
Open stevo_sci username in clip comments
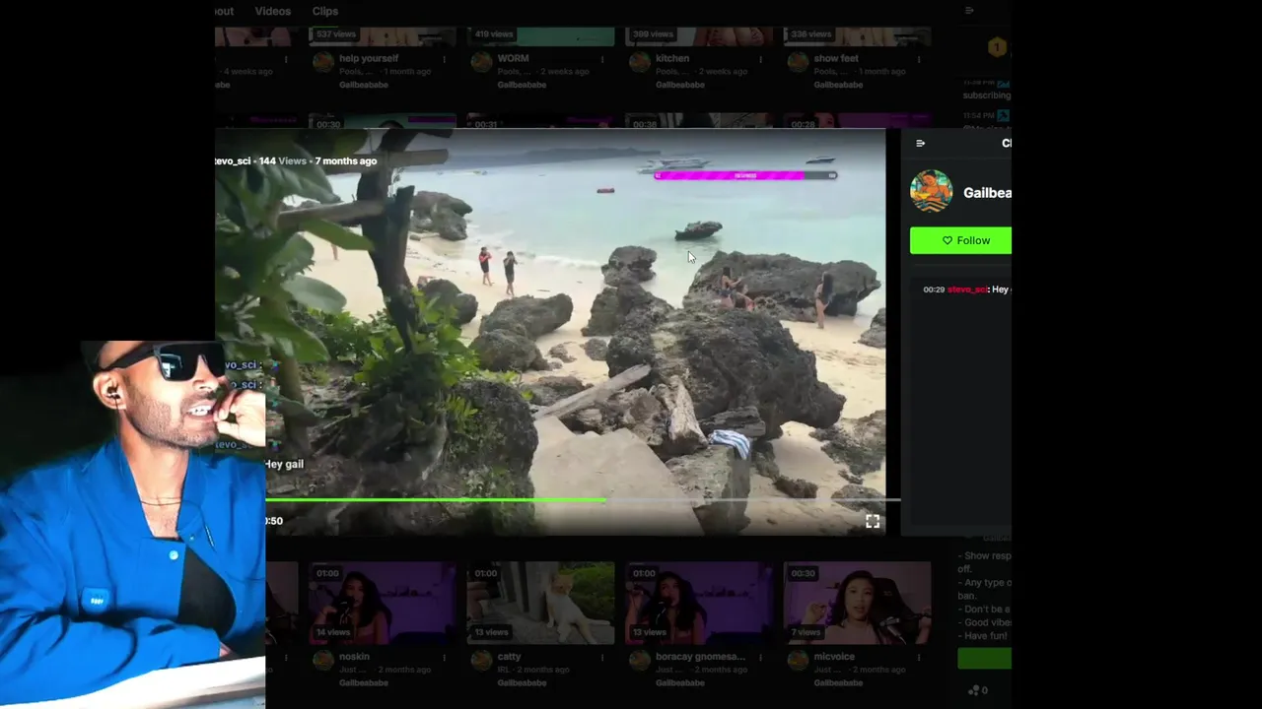[967, 290]
